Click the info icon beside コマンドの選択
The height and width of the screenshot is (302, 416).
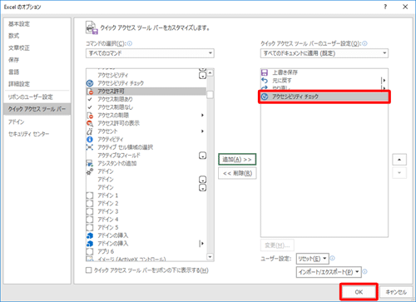pos(130,43)
